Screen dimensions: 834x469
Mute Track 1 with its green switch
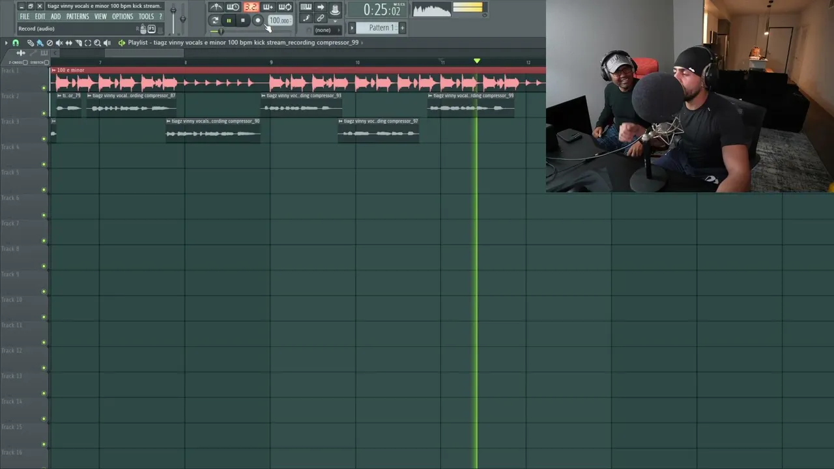coord(44,87)
